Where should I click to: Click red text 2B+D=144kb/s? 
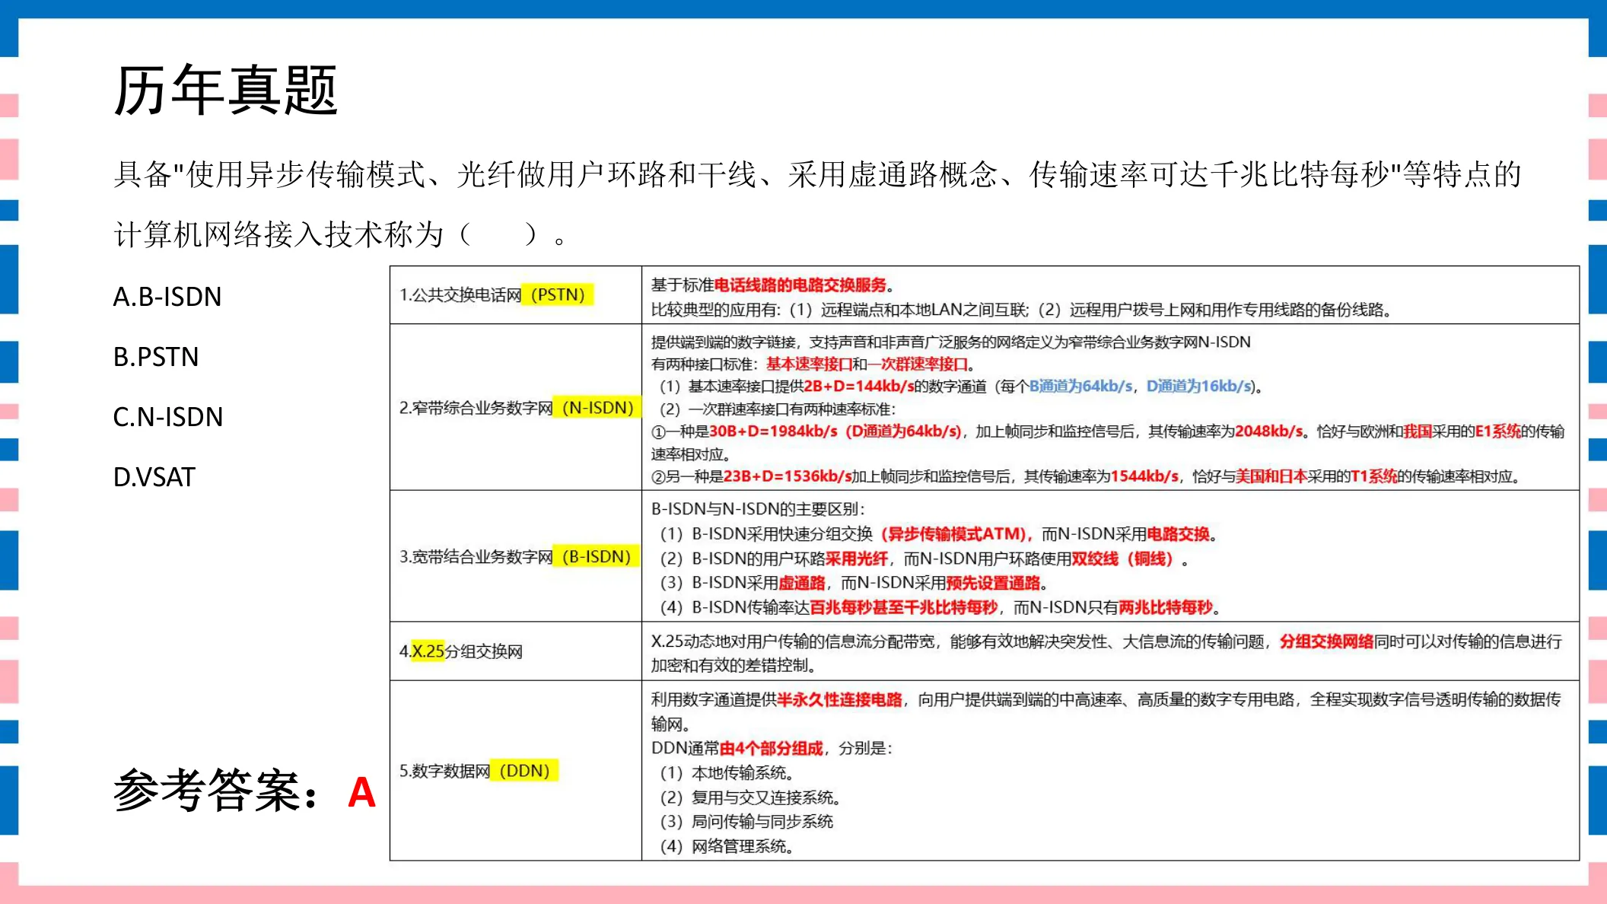859,386
